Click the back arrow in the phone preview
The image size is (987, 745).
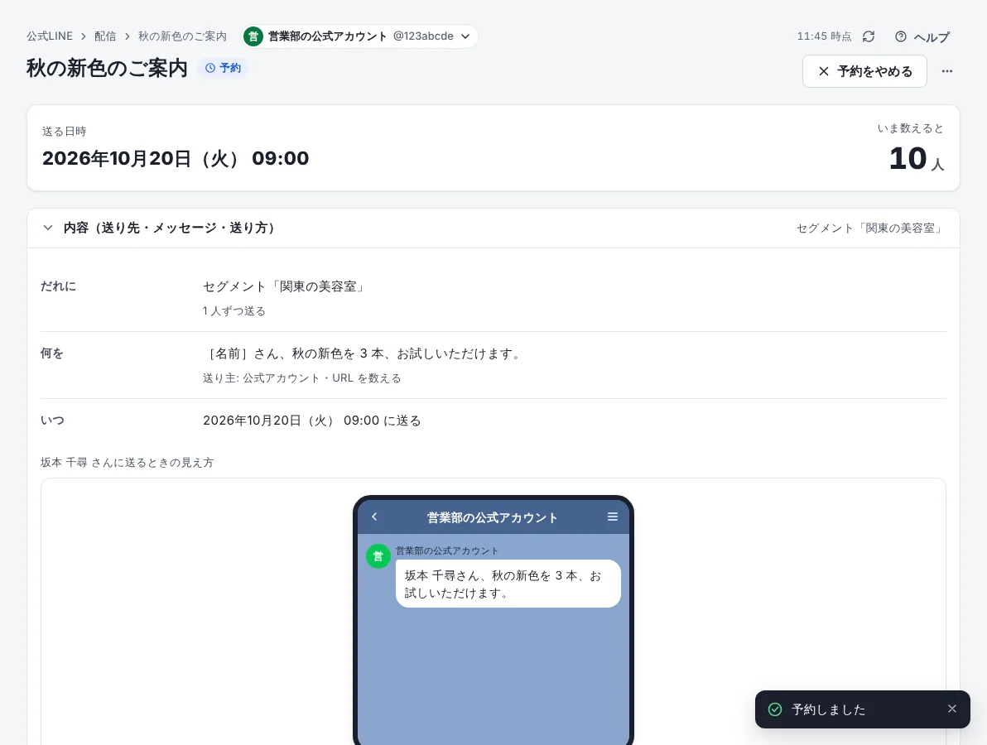click(374, 517)
